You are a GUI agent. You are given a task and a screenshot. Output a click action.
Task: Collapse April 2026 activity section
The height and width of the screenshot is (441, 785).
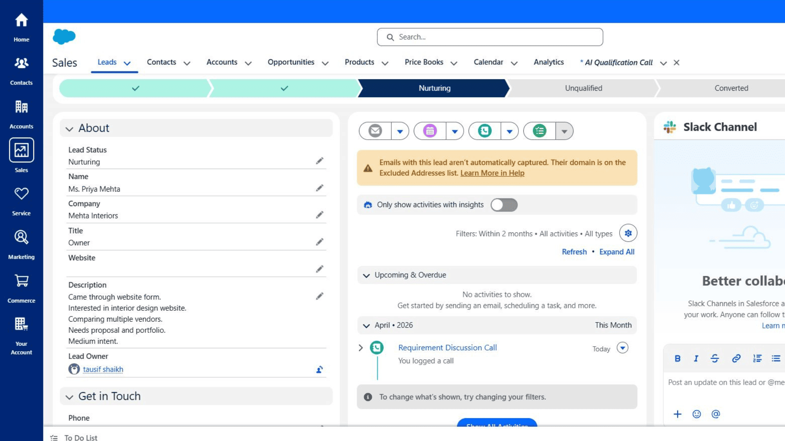click(366, 326)
